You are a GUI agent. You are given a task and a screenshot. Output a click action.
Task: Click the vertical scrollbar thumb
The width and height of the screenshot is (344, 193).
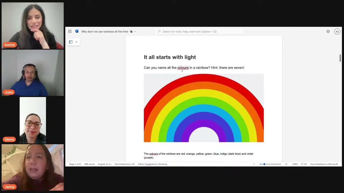340,58
